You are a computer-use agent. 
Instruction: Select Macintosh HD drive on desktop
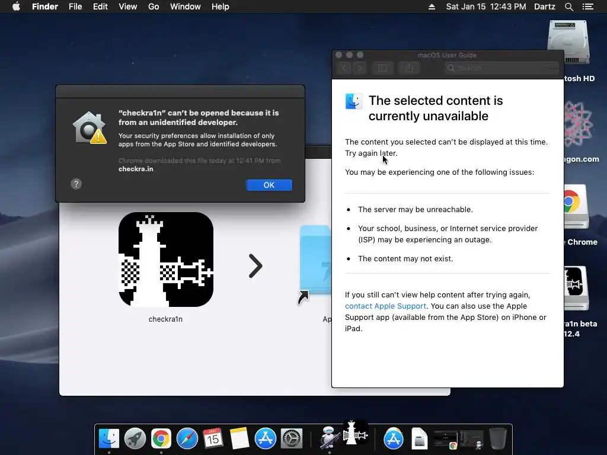tap(568, 43)
